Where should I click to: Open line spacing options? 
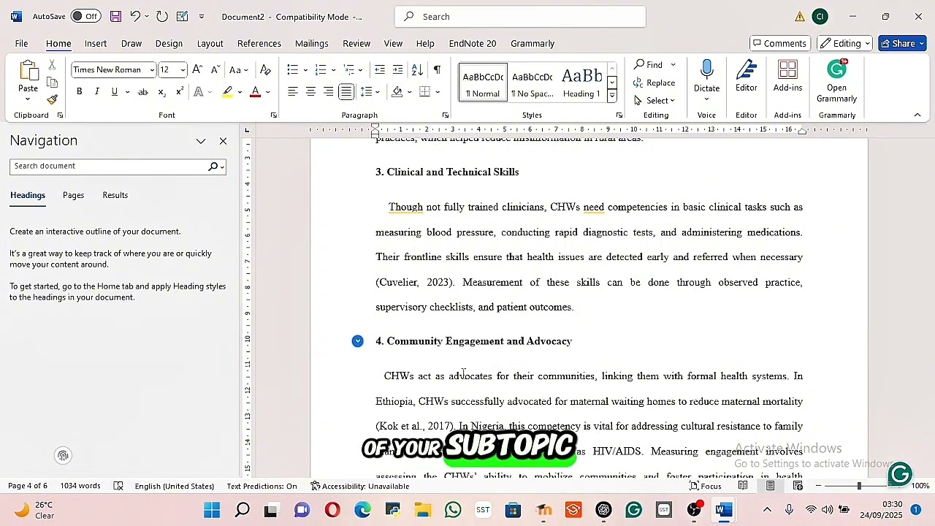tap(369, 91)
